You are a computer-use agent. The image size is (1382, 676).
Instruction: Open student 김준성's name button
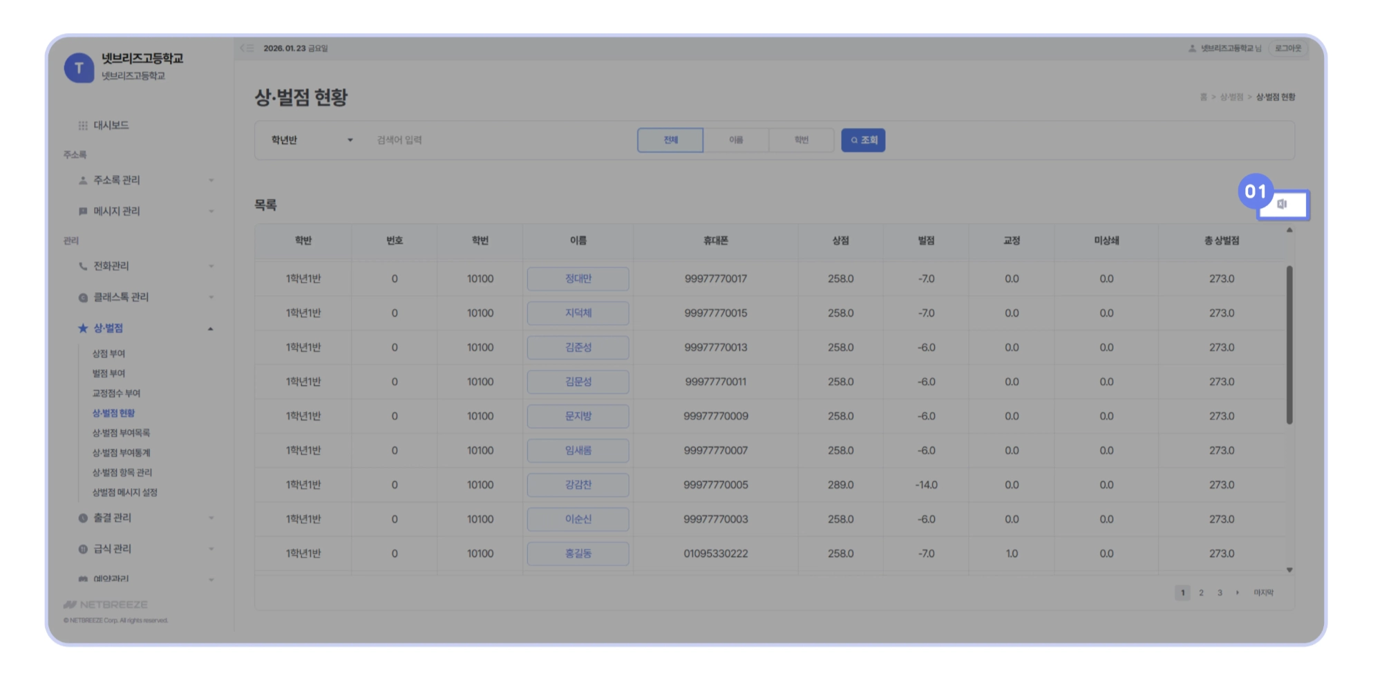[x=578, y=348]
